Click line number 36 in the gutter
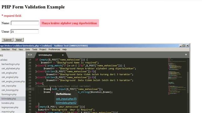The height and width of the screenshot is (113, 202). pyautogui.click(x=30, y=110)
